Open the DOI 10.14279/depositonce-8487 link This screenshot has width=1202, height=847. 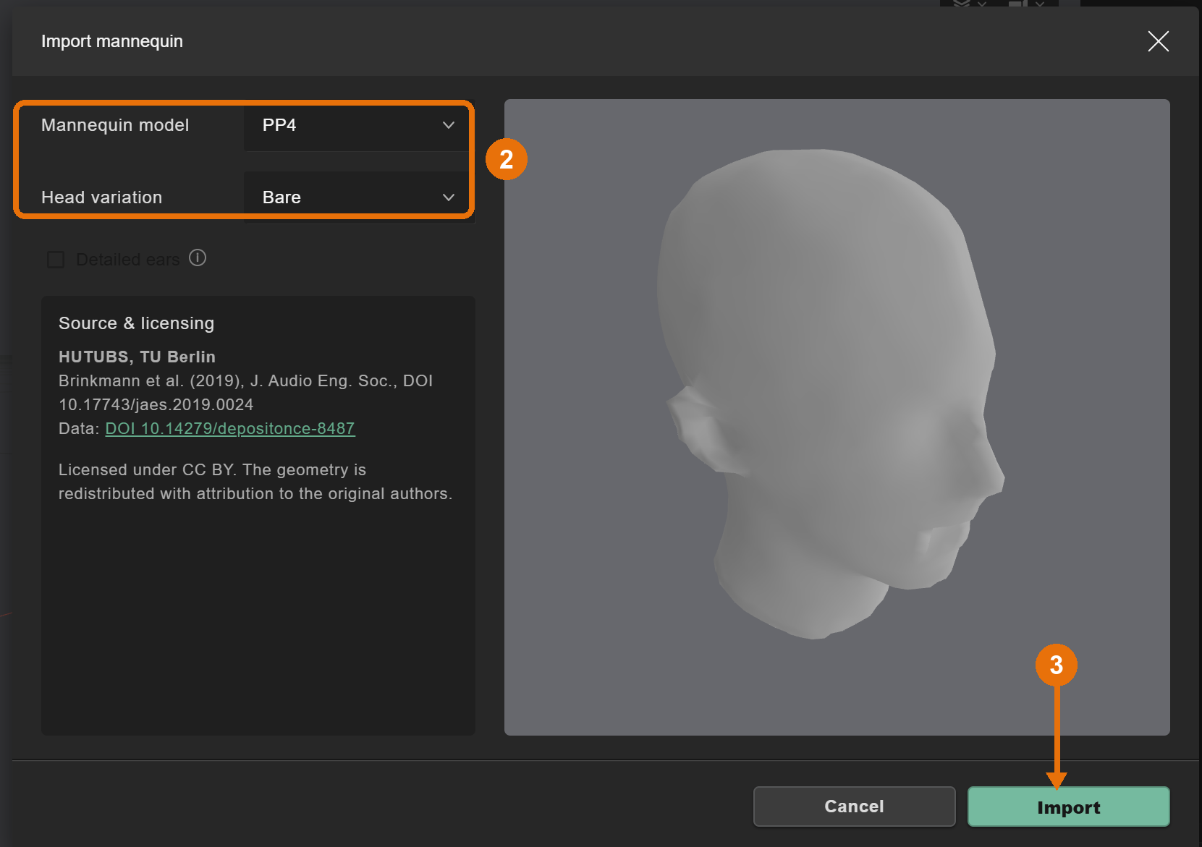pyautogui.click(x=230, y=428)
